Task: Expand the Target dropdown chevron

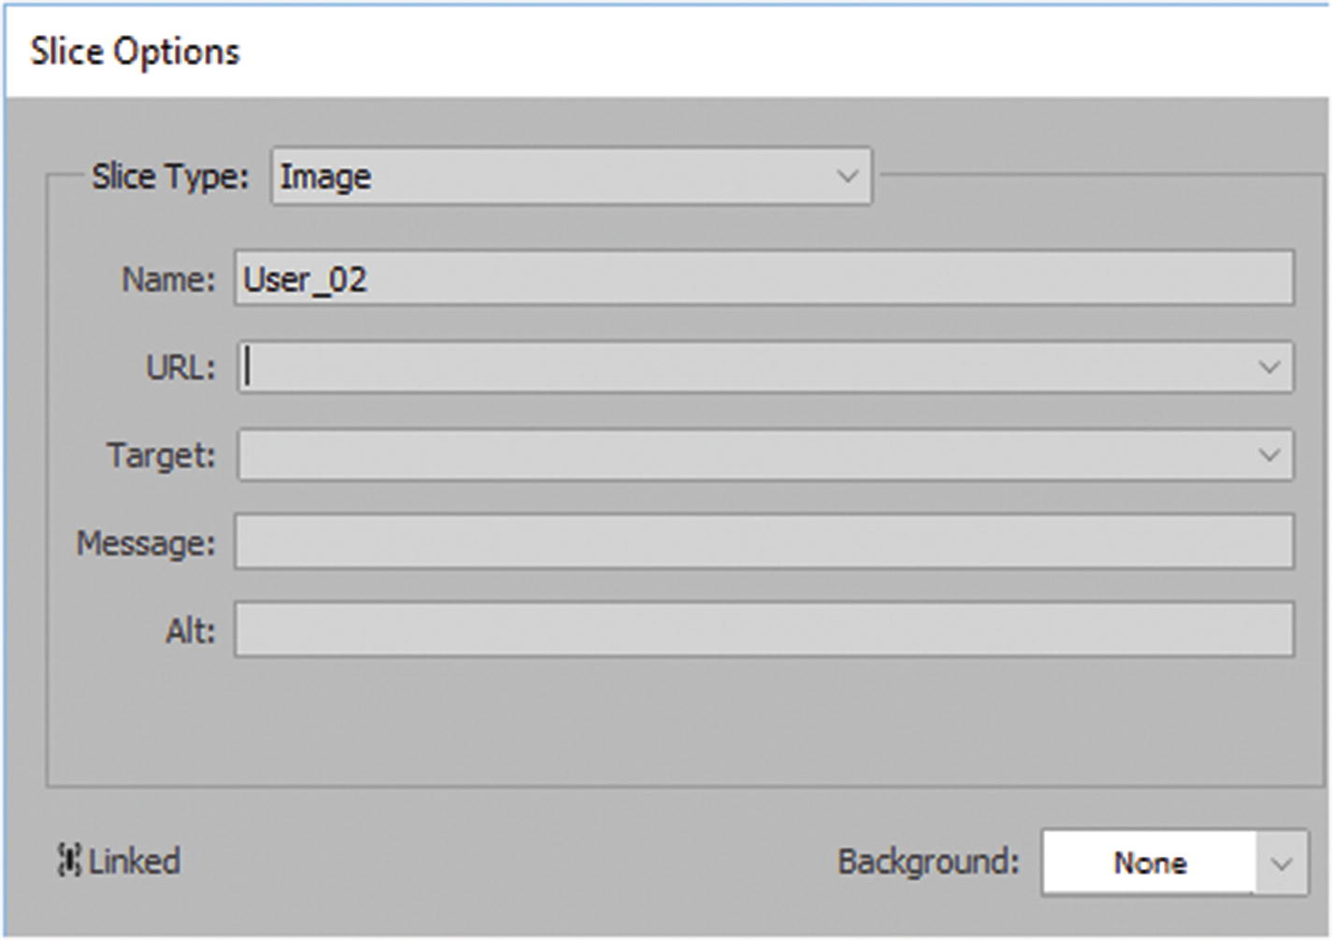Action: click(x=1268, y=455)
